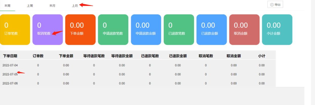Click 下单金额 value in 2022-07-04 row
This screenshot has height=105, width=315.
(x=66, y=65)
